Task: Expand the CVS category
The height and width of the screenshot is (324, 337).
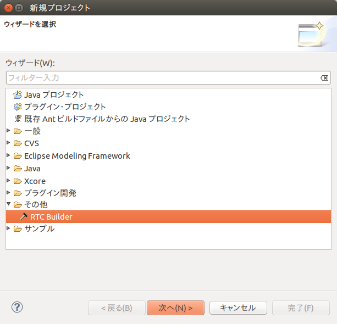Action: click(8, 142)
